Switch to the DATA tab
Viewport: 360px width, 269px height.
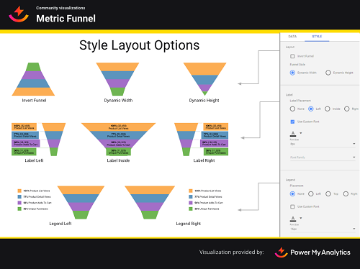click(292, 37)
